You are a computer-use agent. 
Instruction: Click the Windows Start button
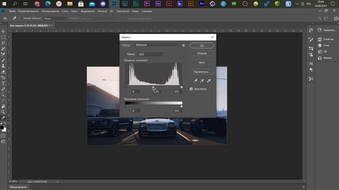pos(4,4)
